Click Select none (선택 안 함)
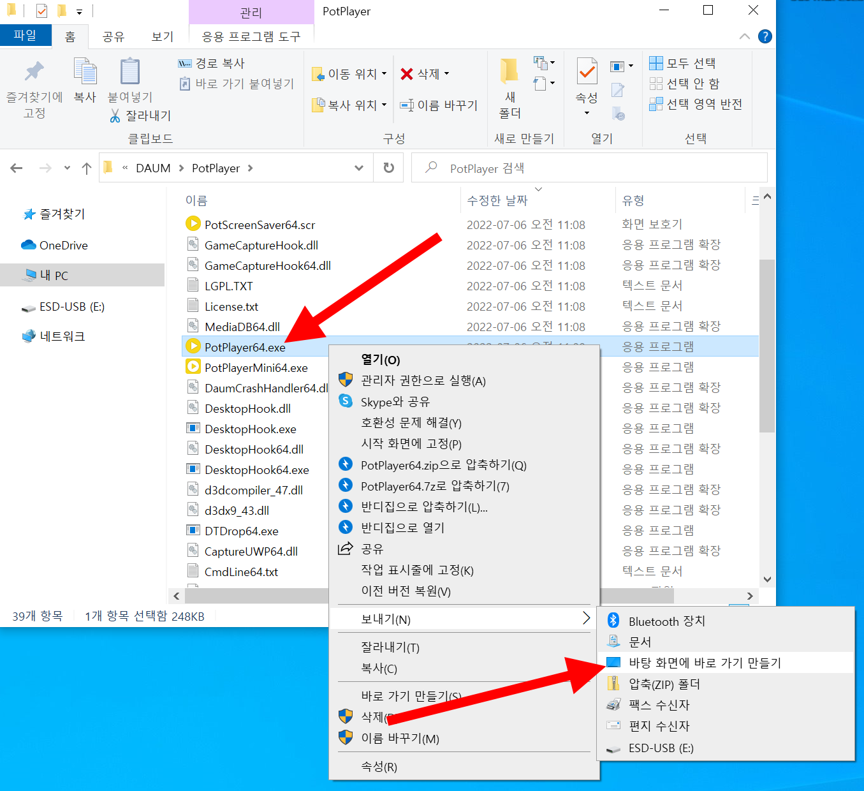This screenshot has width=864, height=791. click(x=684, y=84)
